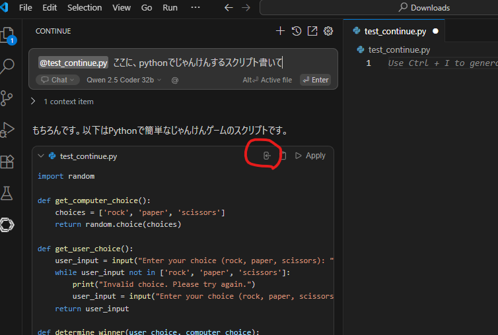Go back with the left arrow
The image size is (498, 335).
[229, 8]
